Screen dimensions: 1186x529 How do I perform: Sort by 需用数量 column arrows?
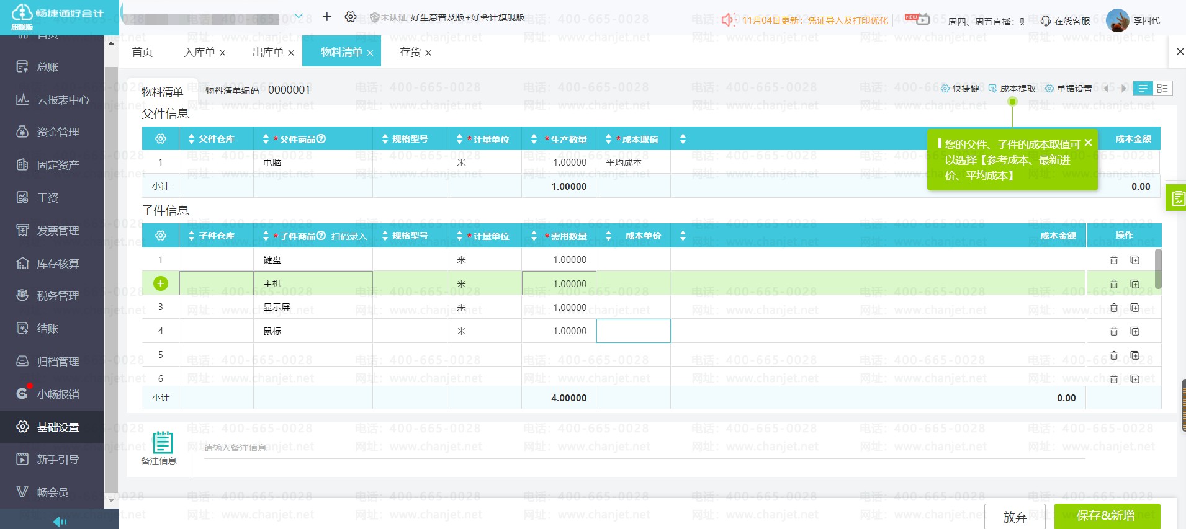(534, 236)
